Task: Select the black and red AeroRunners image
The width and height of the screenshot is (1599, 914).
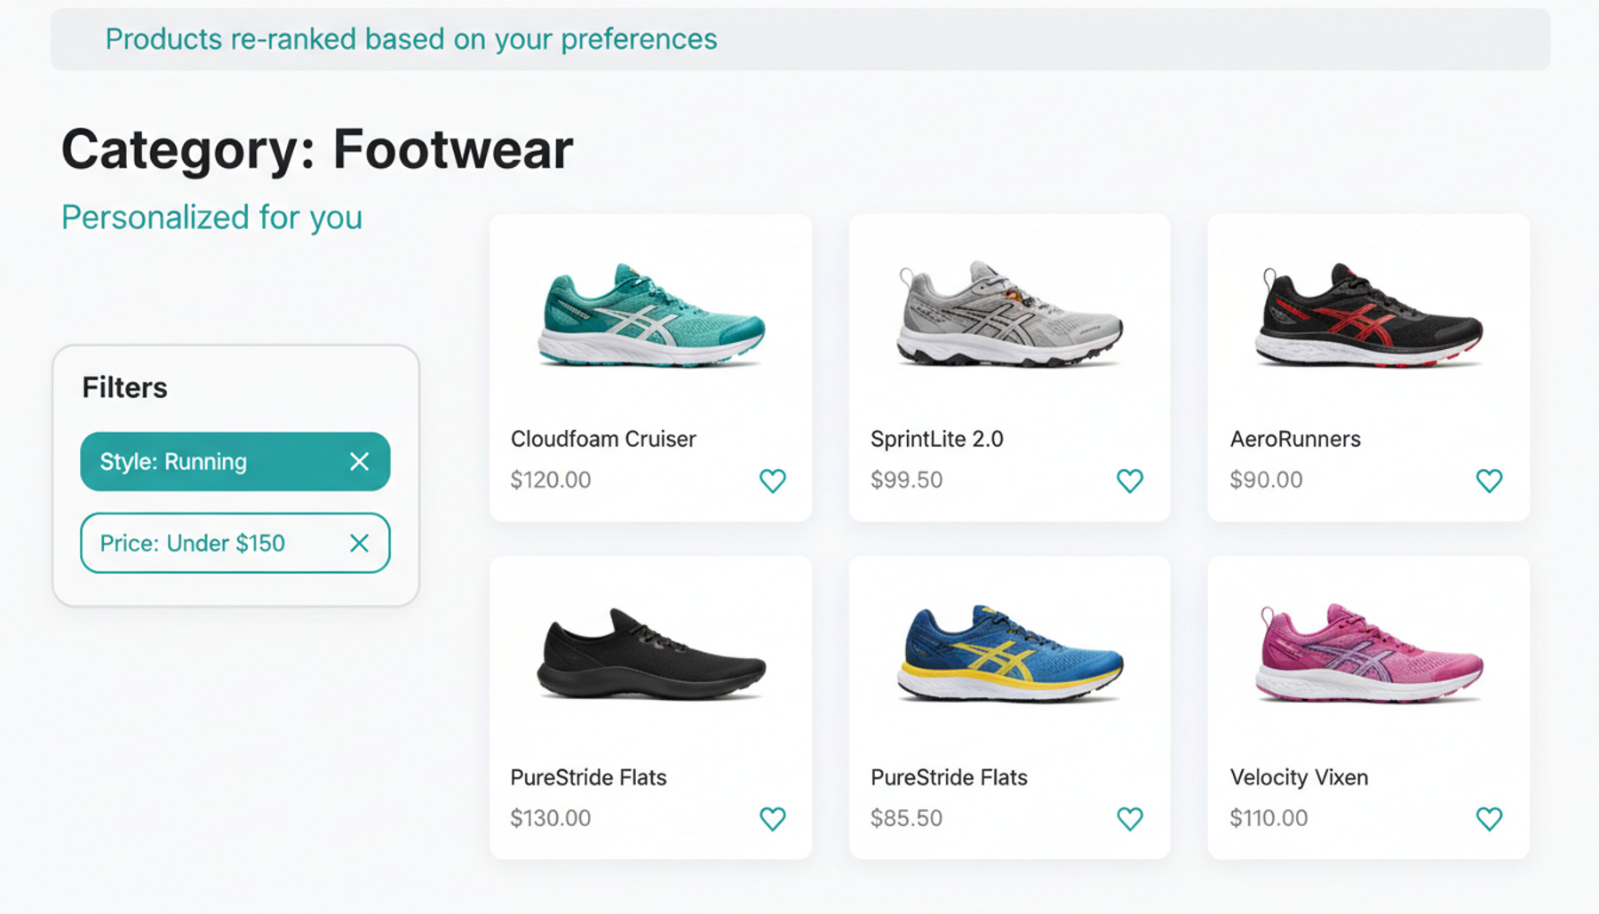Action: click(1368, 315)
